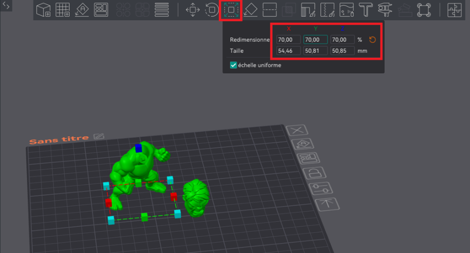Open the support painting tool

[308, 10]
